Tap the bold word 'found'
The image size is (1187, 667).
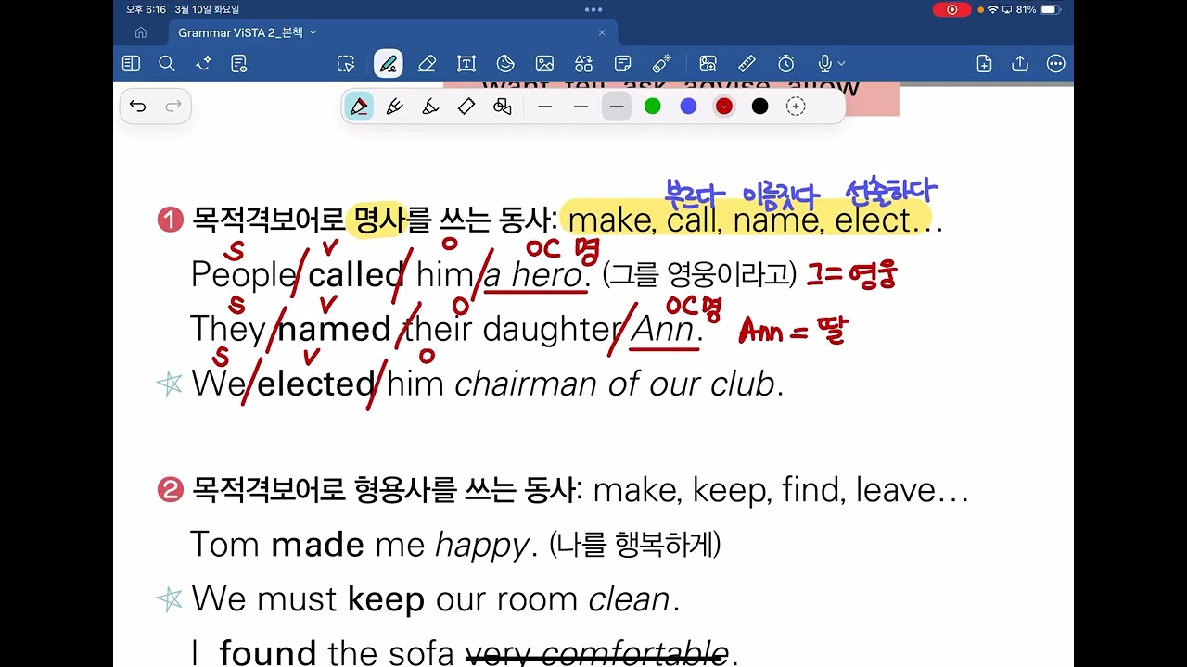point(268,652)
